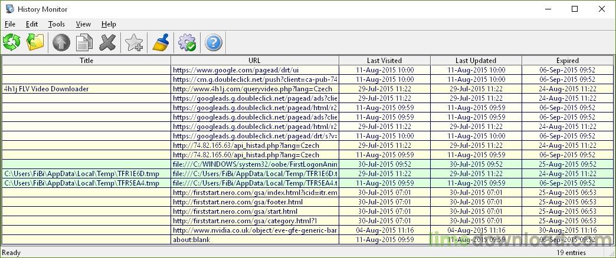Click the 30-Aug-2015 11:16 Expired cell

point(567,230)
